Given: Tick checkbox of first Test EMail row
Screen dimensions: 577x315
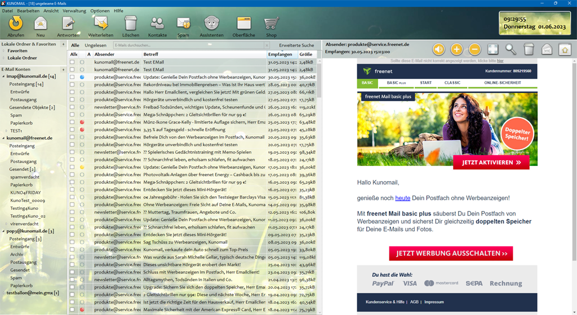Looking at the screenshot, I should 72,62.
